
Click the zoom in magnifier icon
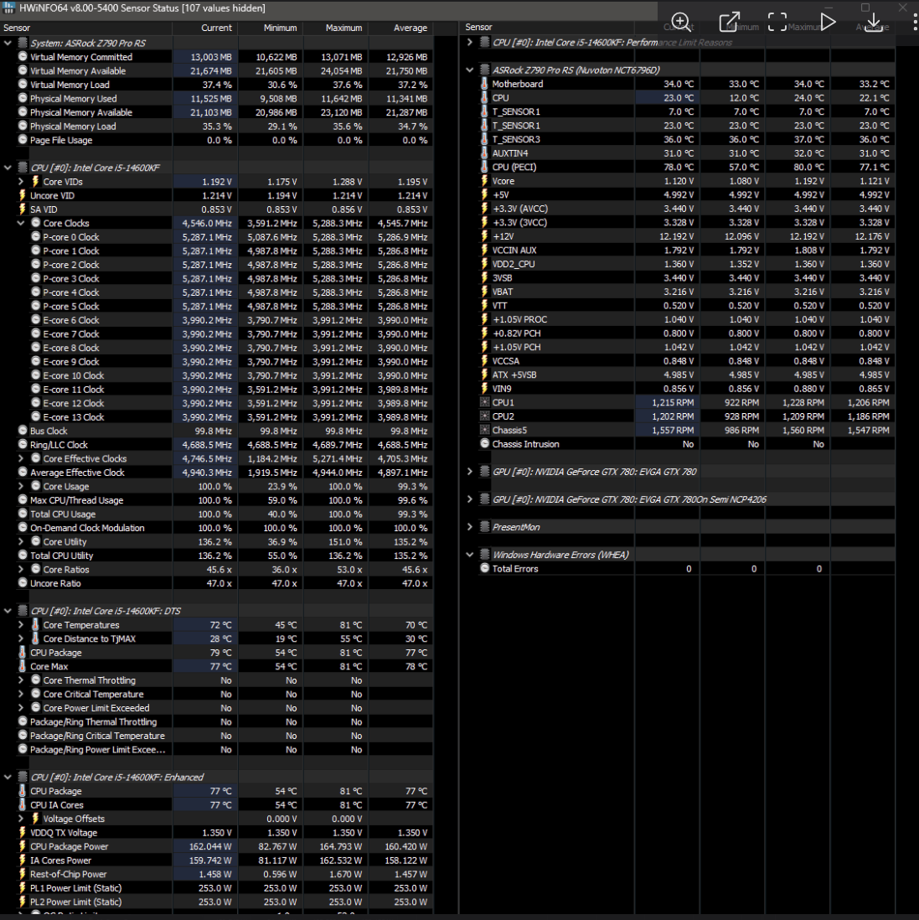click(x=681, y=22)
